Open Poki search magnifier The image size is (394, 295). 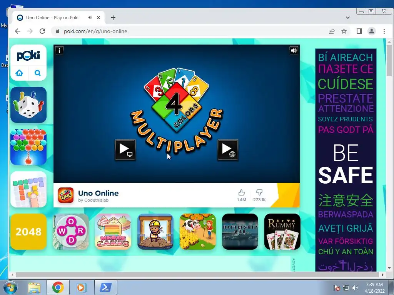coord(37,73)
